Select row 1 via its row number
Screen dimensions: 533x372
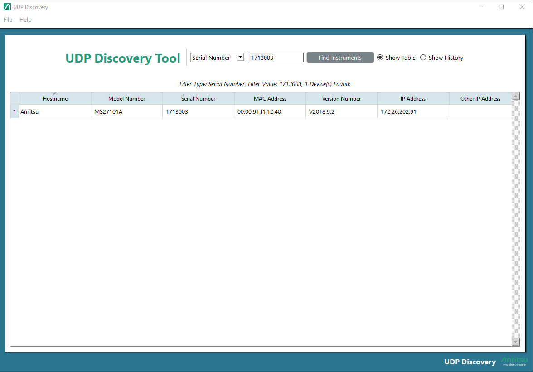(15, 112)
